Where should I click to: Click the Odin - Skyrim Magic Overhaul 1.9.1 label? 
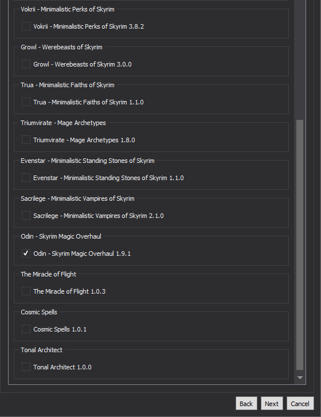click(82, 254)
